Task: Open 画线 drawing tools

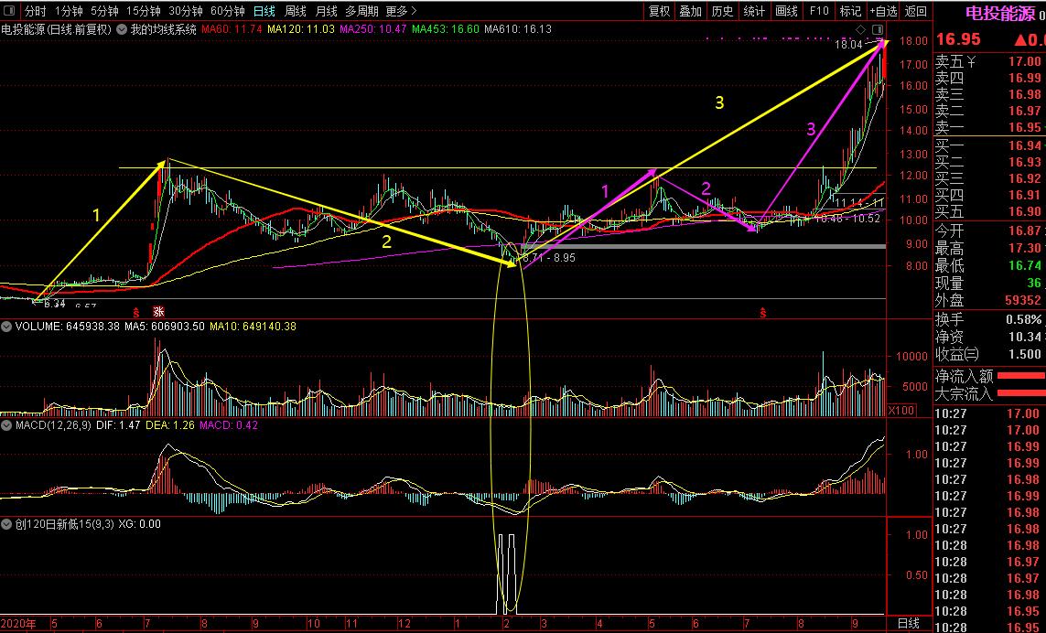Action: pos(786,11)
